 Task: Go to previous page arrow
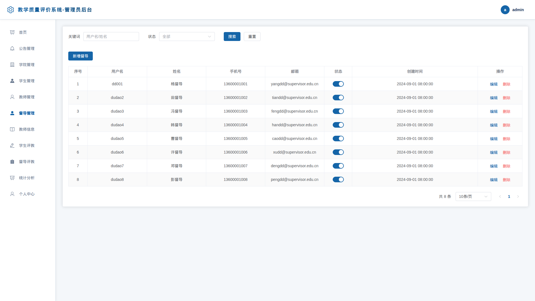click(500, 196)
